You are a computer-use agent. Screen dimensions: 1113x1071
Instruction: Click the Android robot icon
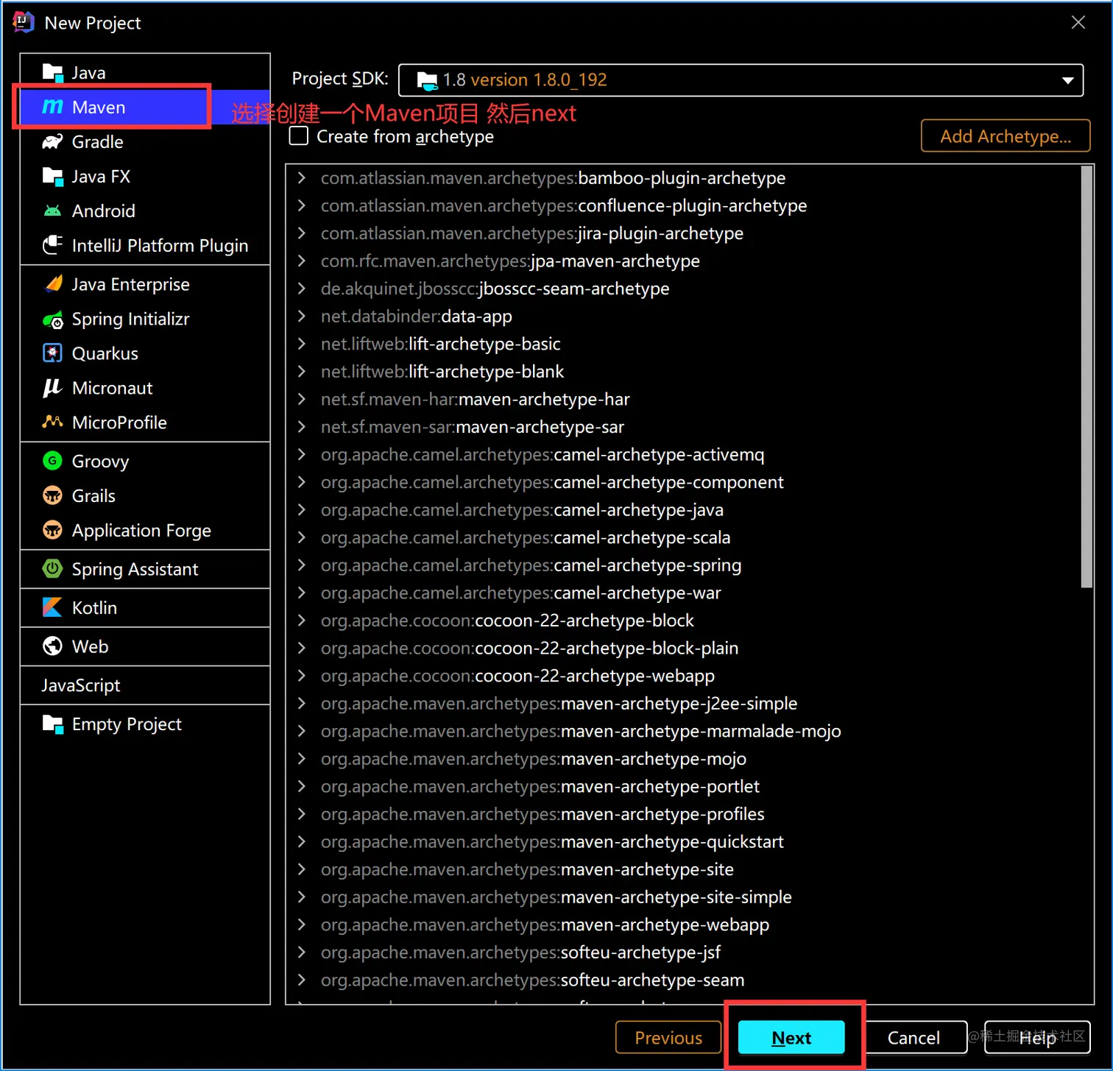(x=52, y=211)
